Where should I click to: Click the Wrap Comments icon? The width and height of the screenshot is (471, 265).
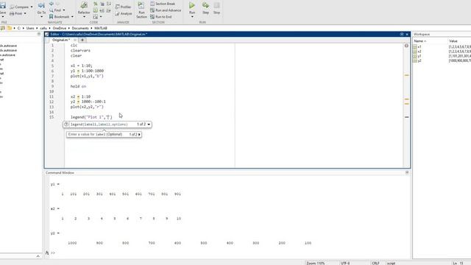pos(109,4)
